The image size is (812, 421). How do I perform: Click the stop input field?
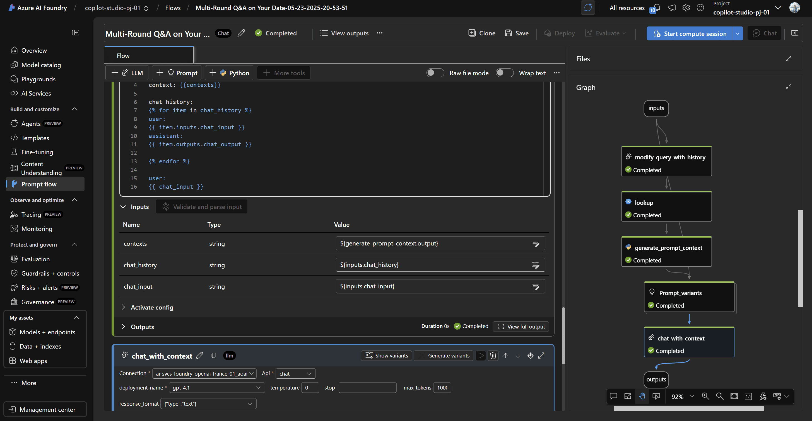pos(368,387)
